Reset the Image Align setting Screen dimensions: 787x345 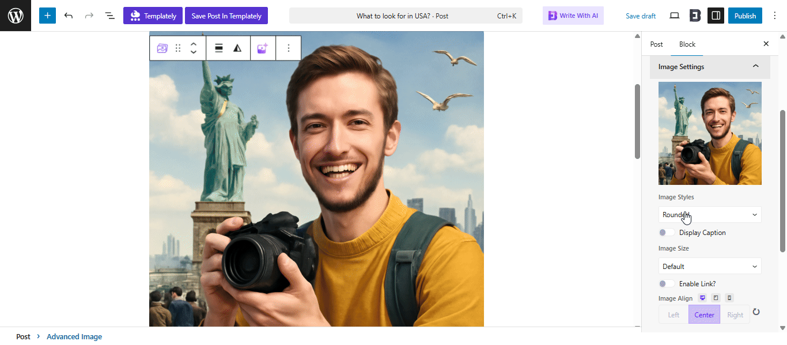(756, 312)
